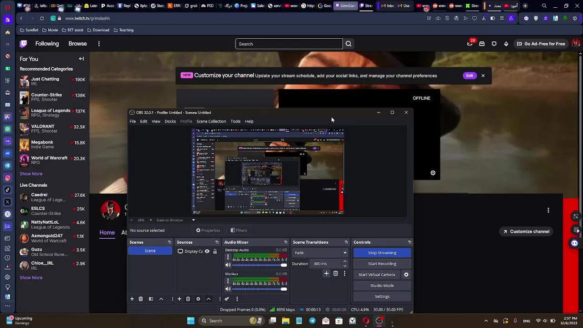Viewport: 583px width, 328px height.
Task: Open Twitch top nav three-dot more menu
Action: pos(99,44)
